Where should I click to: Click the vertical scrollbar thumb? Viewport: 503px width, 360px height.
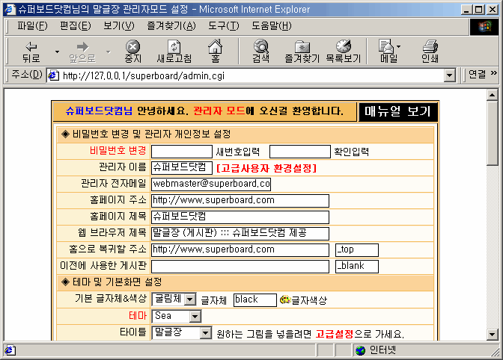coord(492,133)
